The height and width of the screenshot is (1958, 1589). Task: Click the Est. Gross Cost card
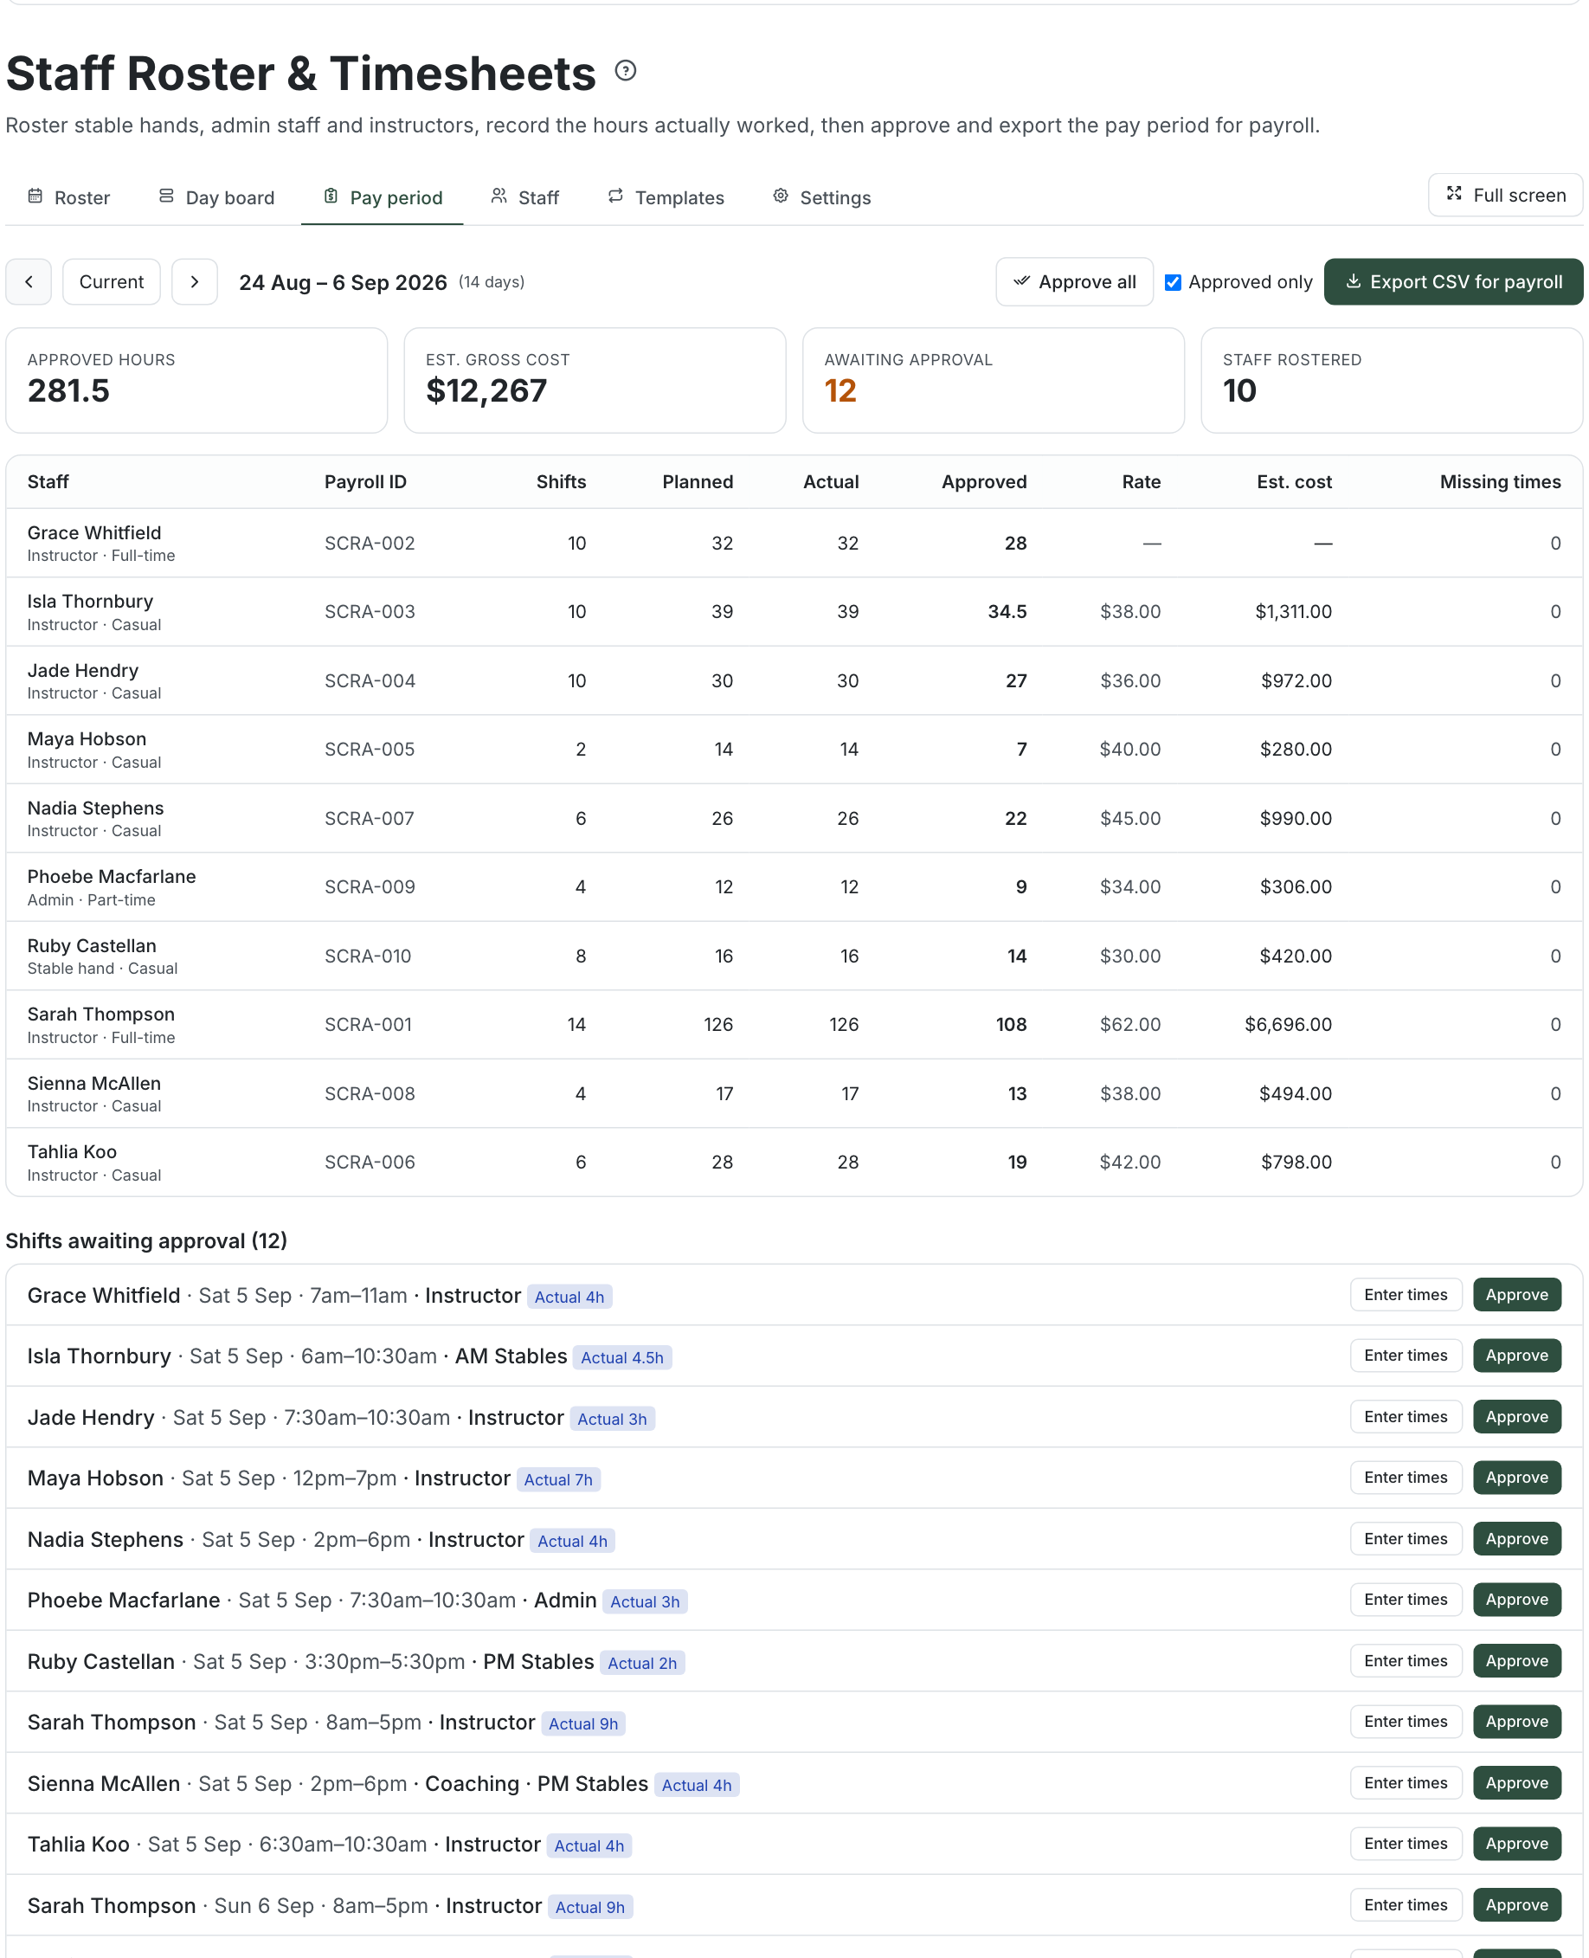pyautogui.click(x=595, y=380)
